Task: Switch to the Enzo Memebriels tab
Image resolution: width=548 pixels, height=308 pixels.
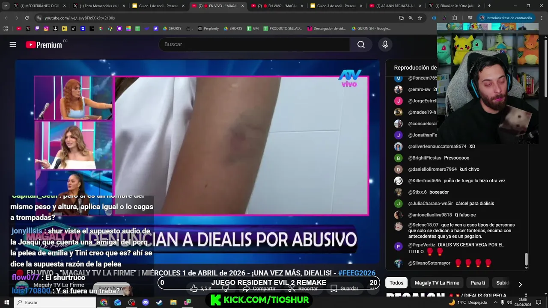Action: (98, 6)
